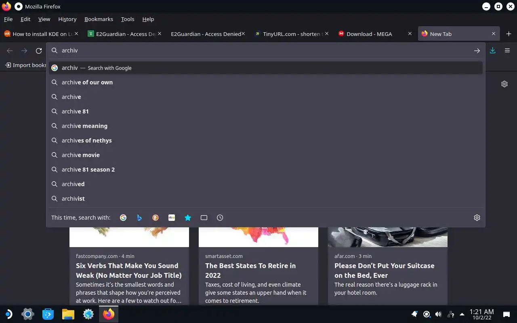Open the application launcher on the taskbar

click(x=8, y=314)
